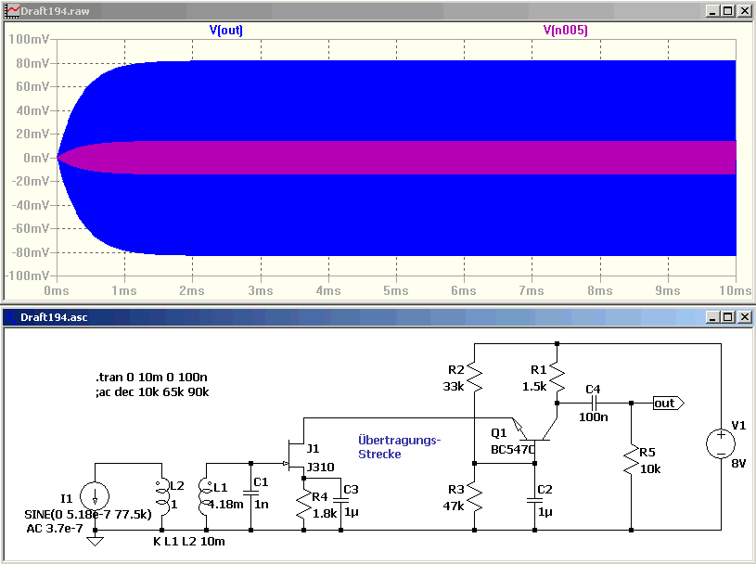
Task: Select the V1 voltage source symbol
Action: (721, 444)
